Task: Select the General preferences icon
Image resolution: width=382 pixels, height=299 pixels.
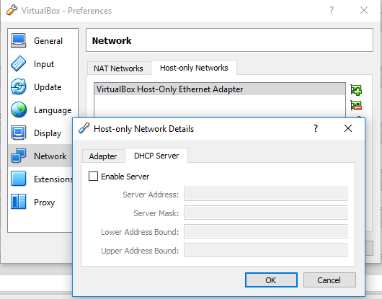Action: point(18,40)
